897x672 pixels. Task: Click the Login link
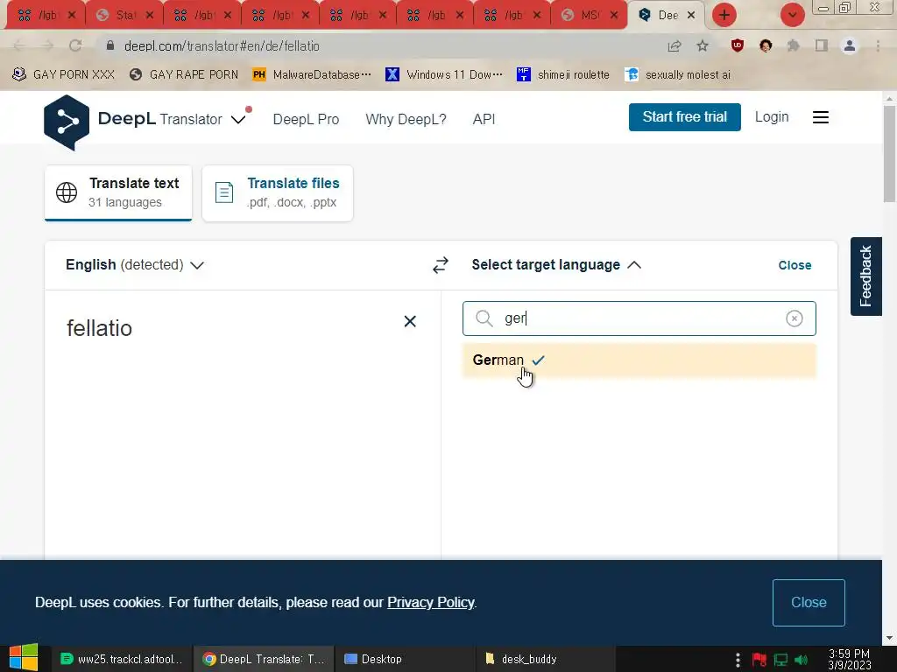(772, 117)
